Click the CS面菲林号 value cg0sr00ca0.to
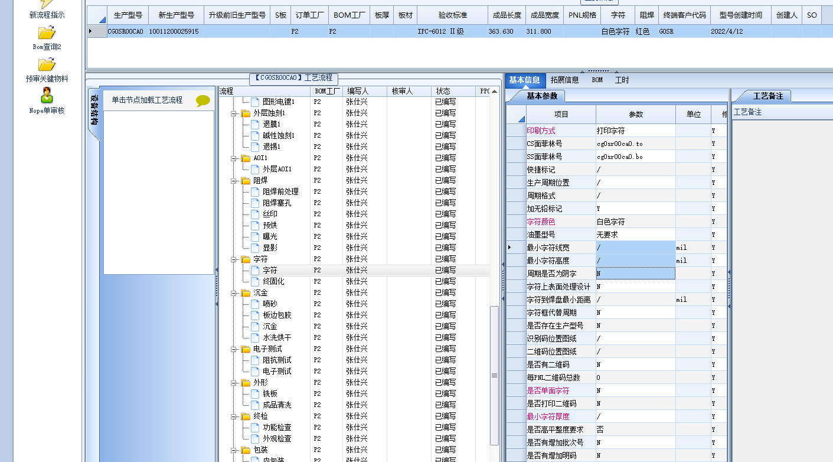Screen dimensions: 833x462 tap(620, 144)
